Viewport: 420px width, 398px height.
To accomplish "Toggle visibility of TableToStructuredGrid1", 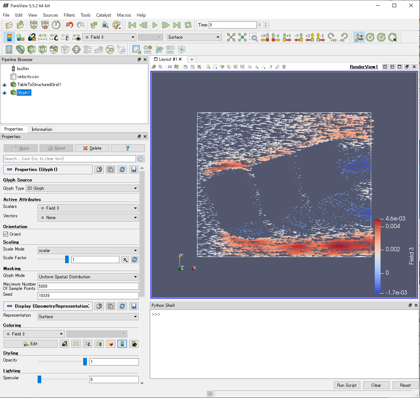I will pyautogui.click(x=4, y=85).
